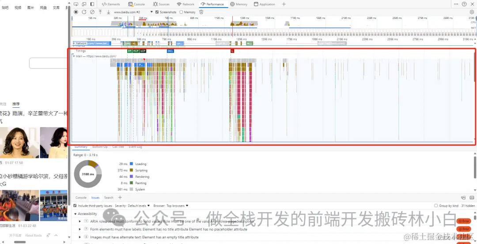Image resolution: width=477 pixels, height=244 pixels.
Task: Expand the Network track
Action: click(74, 43)
